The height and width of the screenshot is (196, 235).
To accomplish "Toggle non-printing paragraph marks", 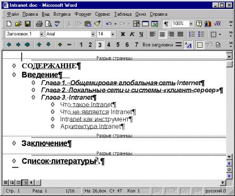I will pos(166,24).
